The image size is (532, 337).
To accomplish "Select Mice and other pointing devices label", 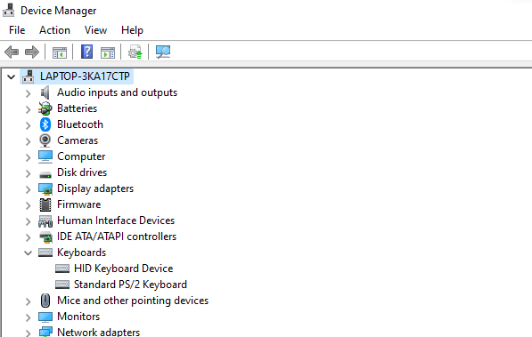I will [x=133, y=301].
